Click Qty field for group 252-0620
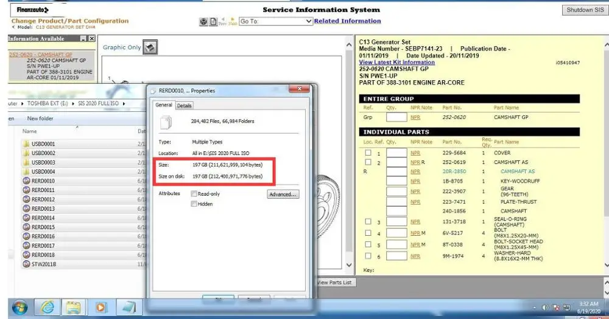 click(396, 117)
